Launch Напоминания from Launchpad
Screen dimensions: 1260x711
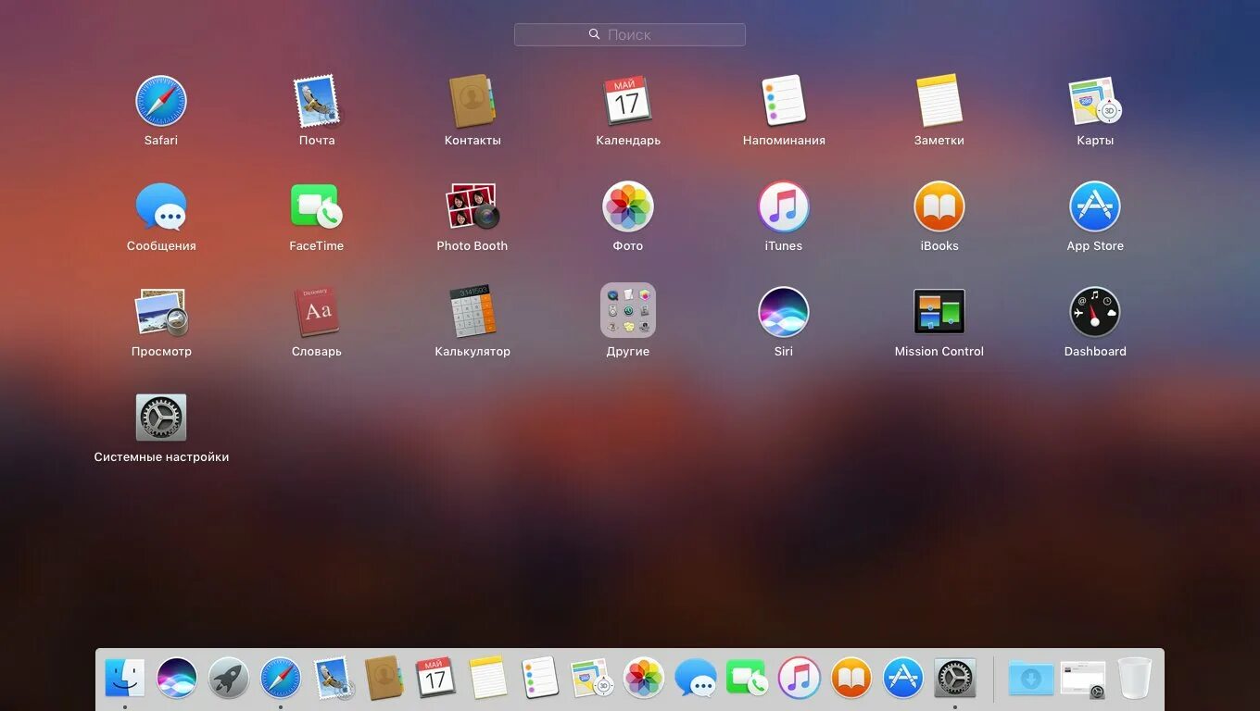[x=784, y=102]
